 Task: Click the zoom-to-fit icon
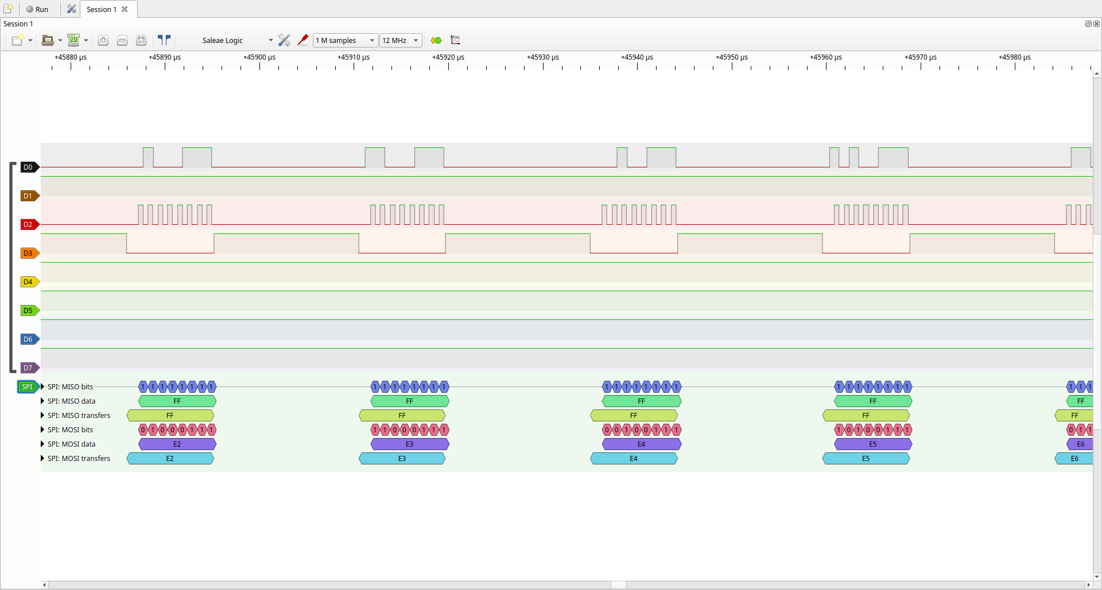(141, 40)
